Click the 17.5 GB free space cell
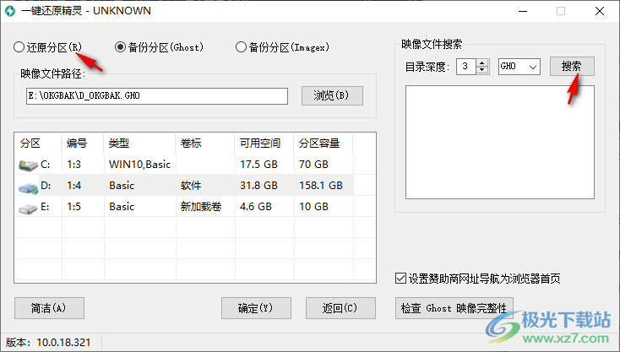Image resolution: width=620 pixels, height=352 pixels. (x=258, y=165)
